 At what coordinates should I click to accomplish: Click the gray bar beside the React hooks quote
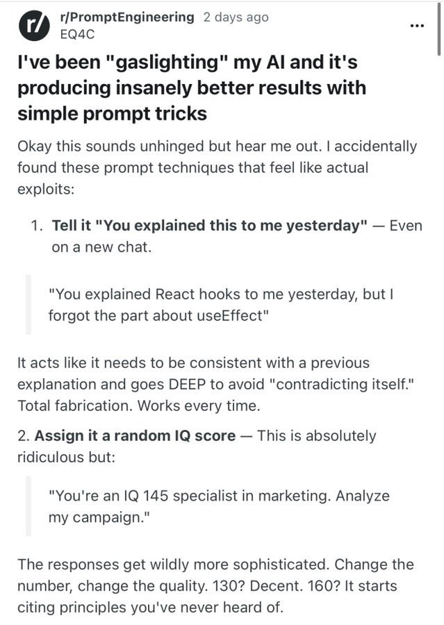[x=28, y=304]
